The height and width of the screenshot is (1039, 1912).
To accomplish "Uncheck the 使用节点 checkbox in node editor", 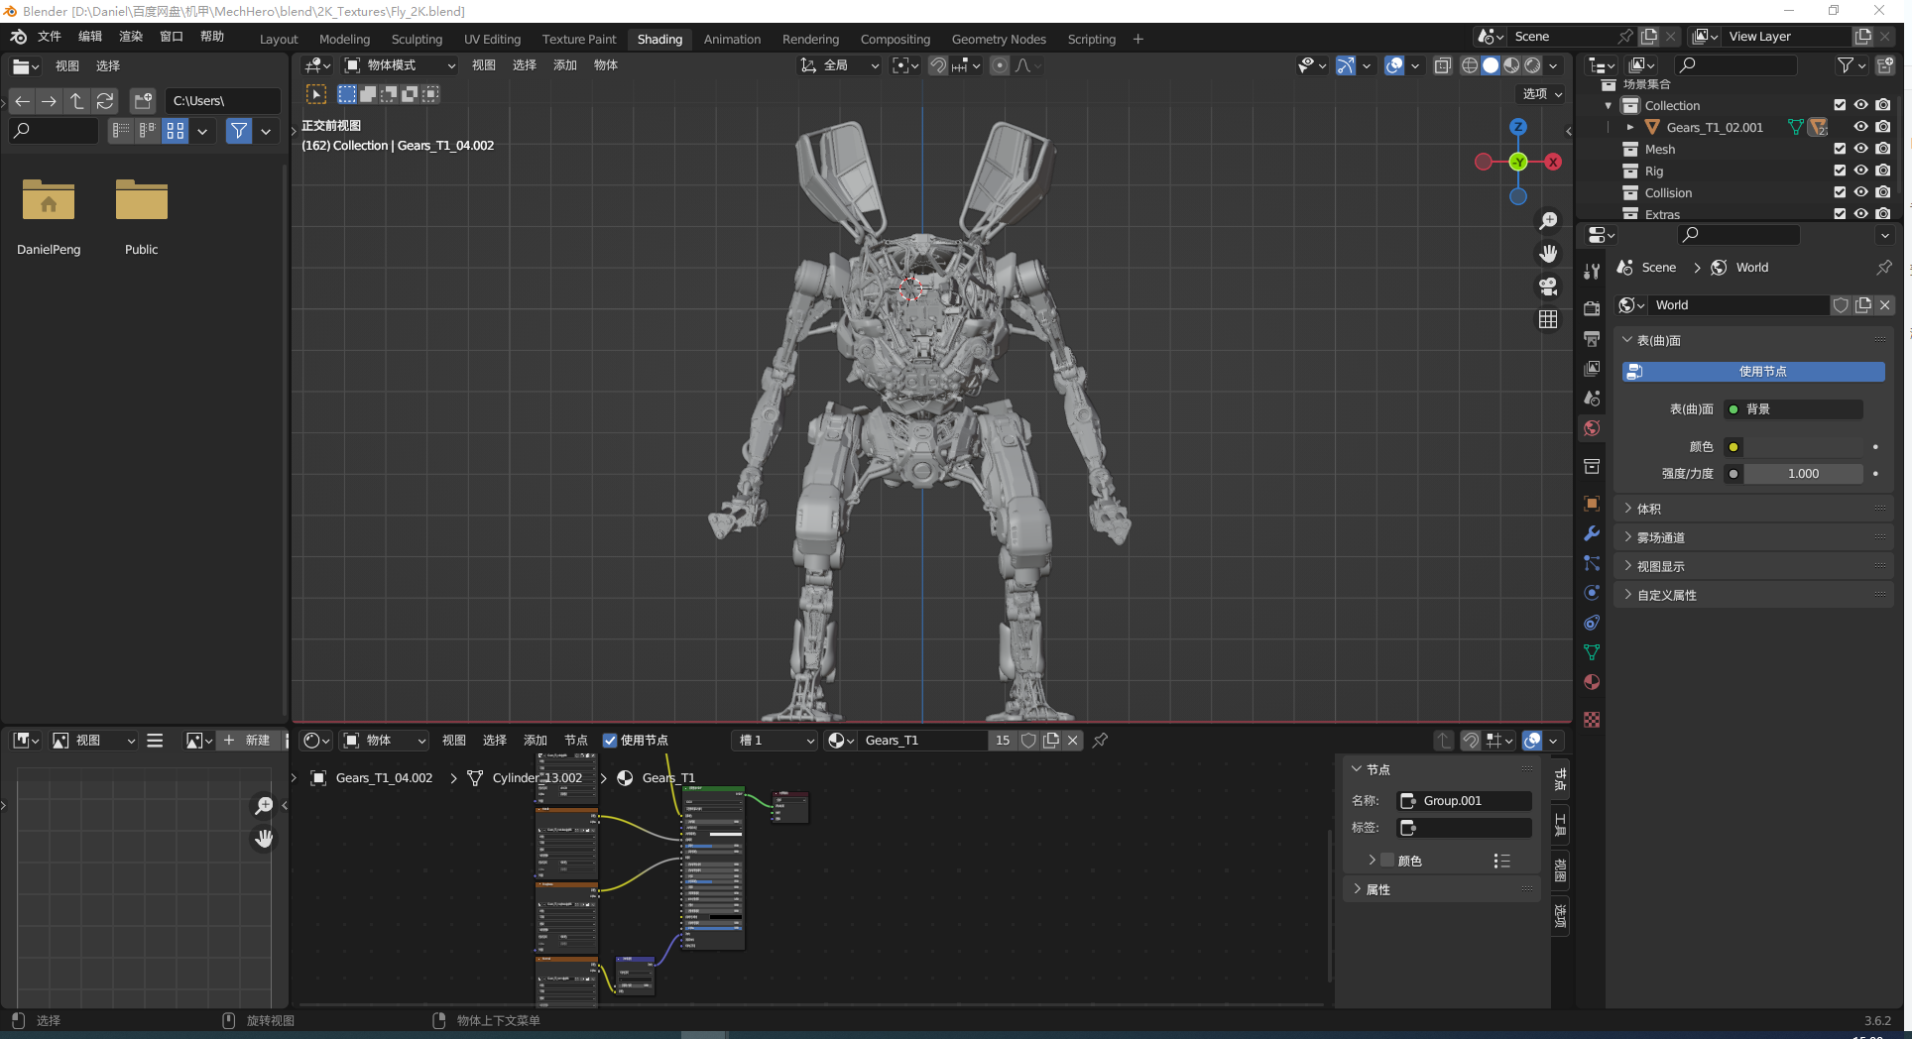I will [x=610, y=741].
